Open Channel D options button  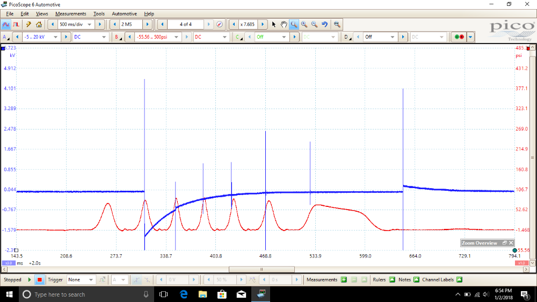click(347, 37)
